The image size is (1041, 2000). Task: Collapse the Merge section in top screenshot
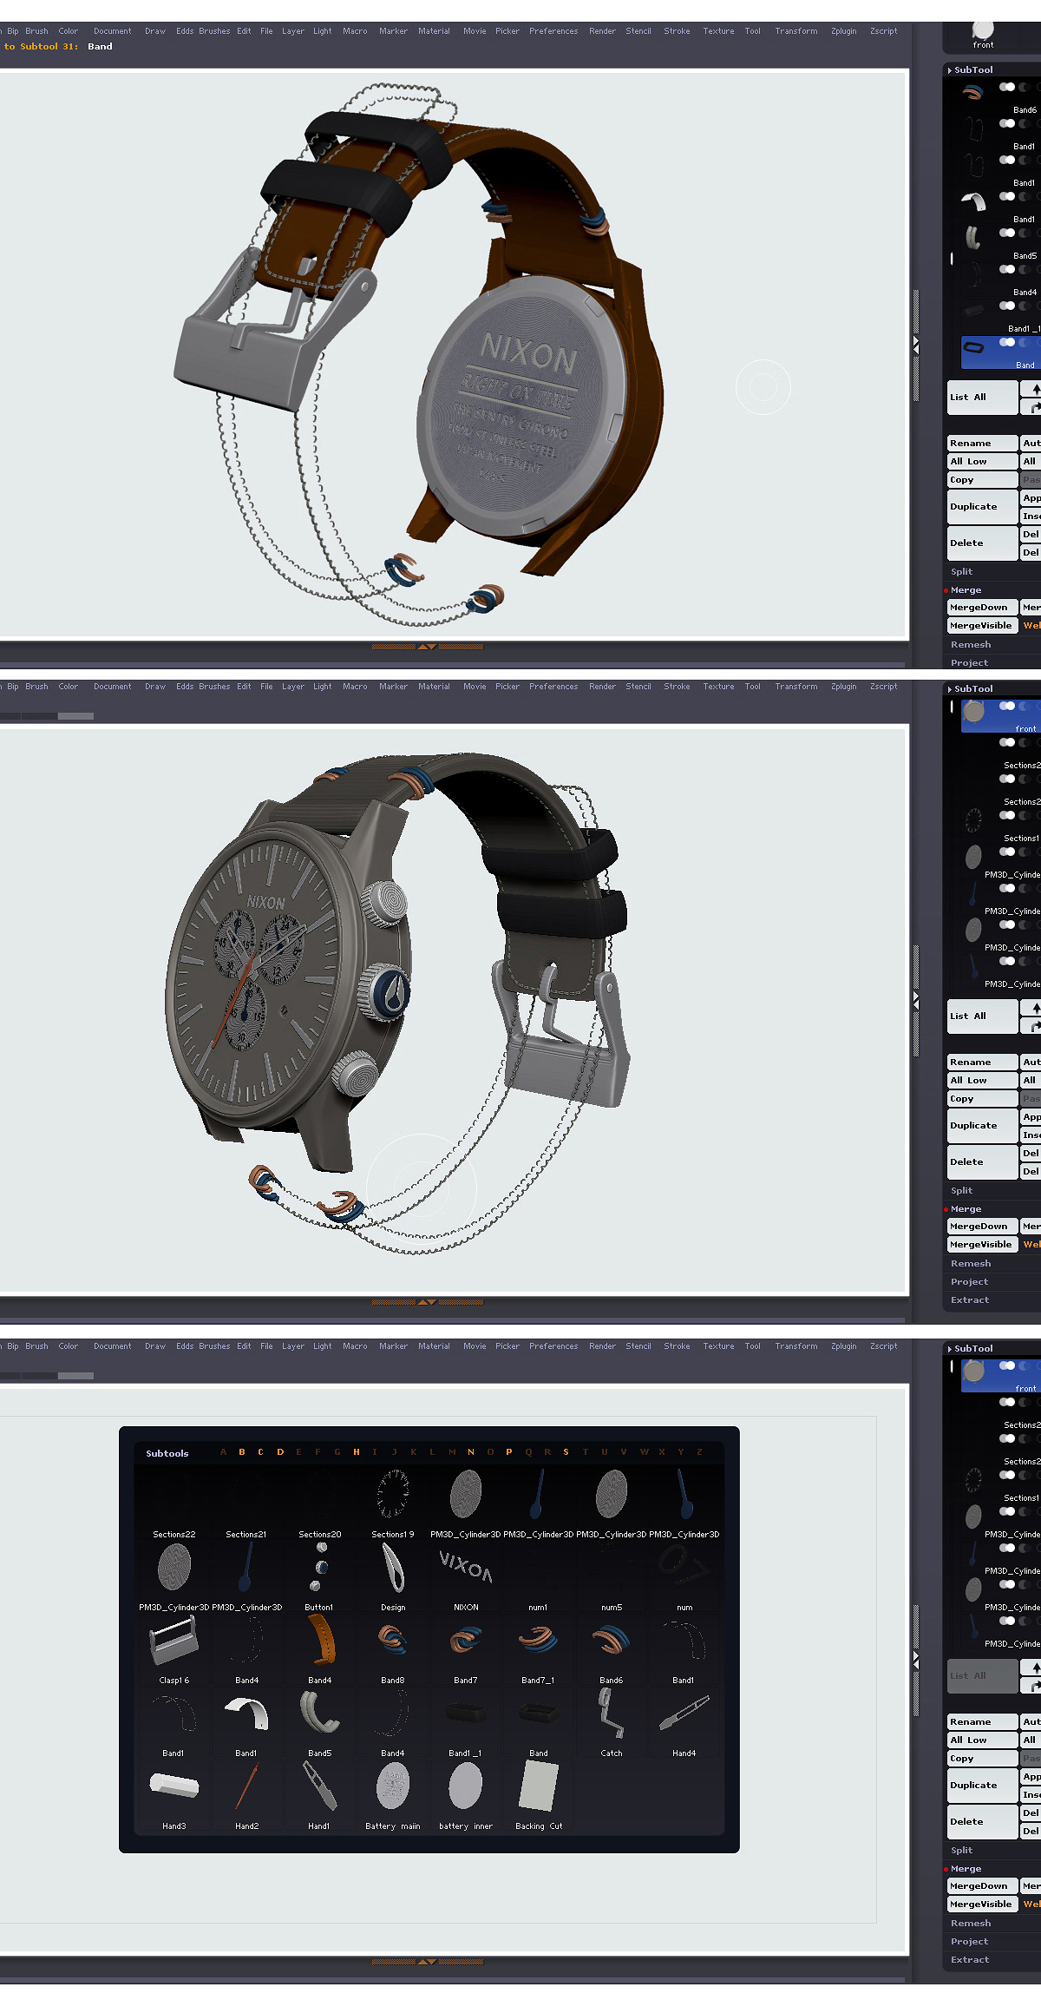tap(966, 589)
